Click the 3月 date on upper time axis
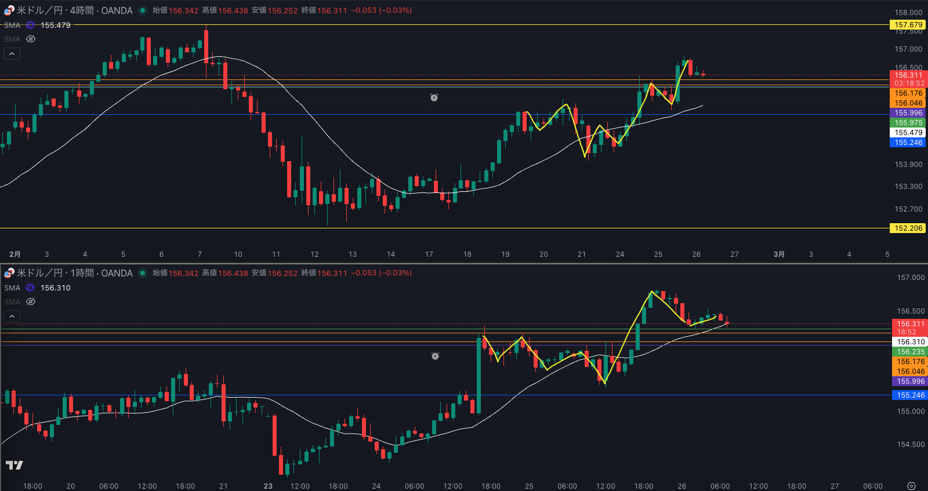Image resolution: width=928 pixels, height=491 pixels. [x=779, y=254]
